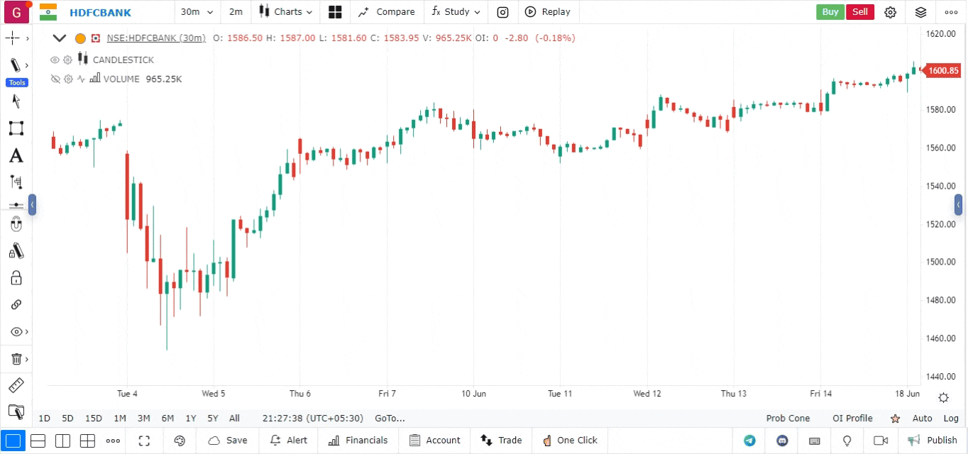Screen dimensions: 968x454
Task: Toggle CANDLESTICK series visibility eye
Action: 55,60
